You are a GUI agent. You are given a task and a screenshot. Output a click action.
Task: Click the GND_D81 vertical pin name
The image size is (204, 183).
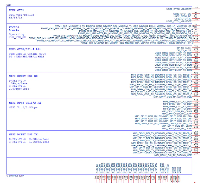(161, 168)
